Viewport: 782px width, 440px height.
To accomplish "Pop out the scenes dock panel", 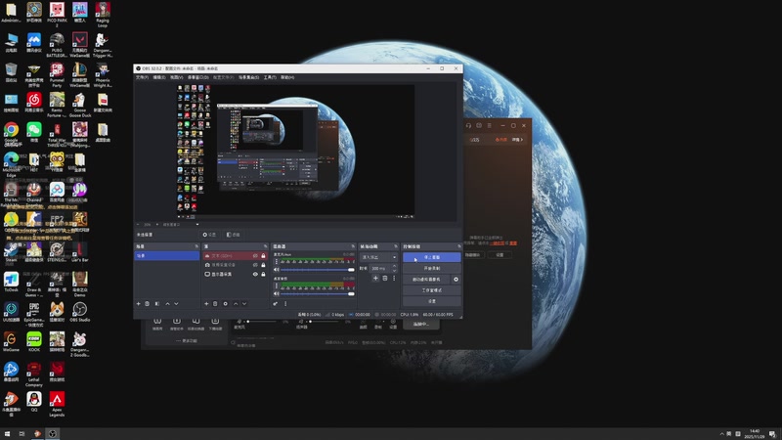I will 196,246.
